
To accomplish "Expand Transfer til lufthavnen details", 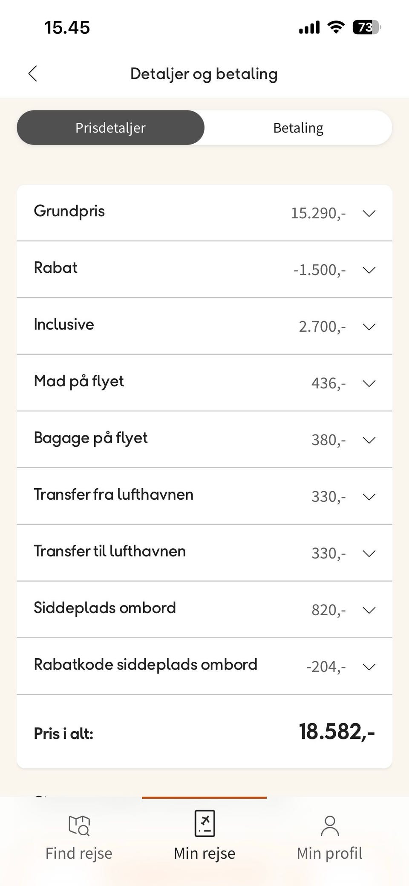I will (369, 553).
